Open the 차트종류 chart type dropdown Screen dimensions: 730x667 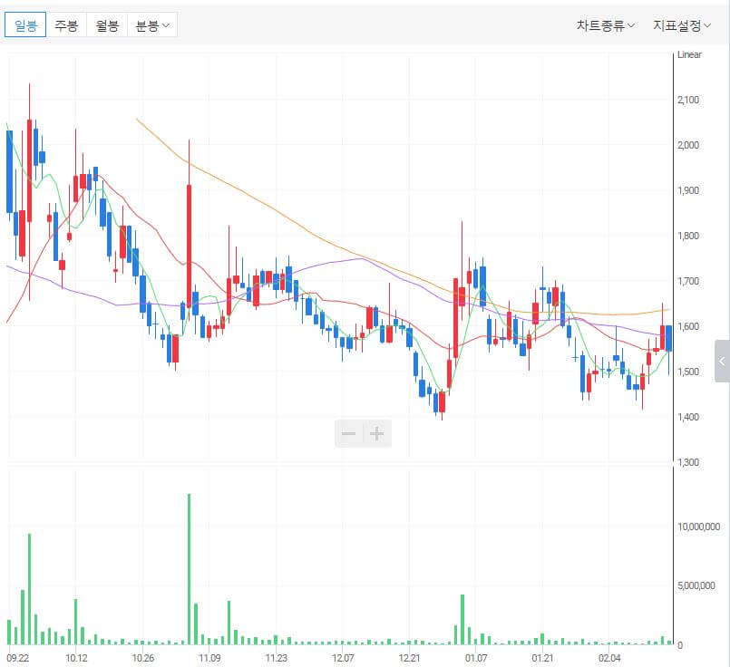(x=605, y=25)
